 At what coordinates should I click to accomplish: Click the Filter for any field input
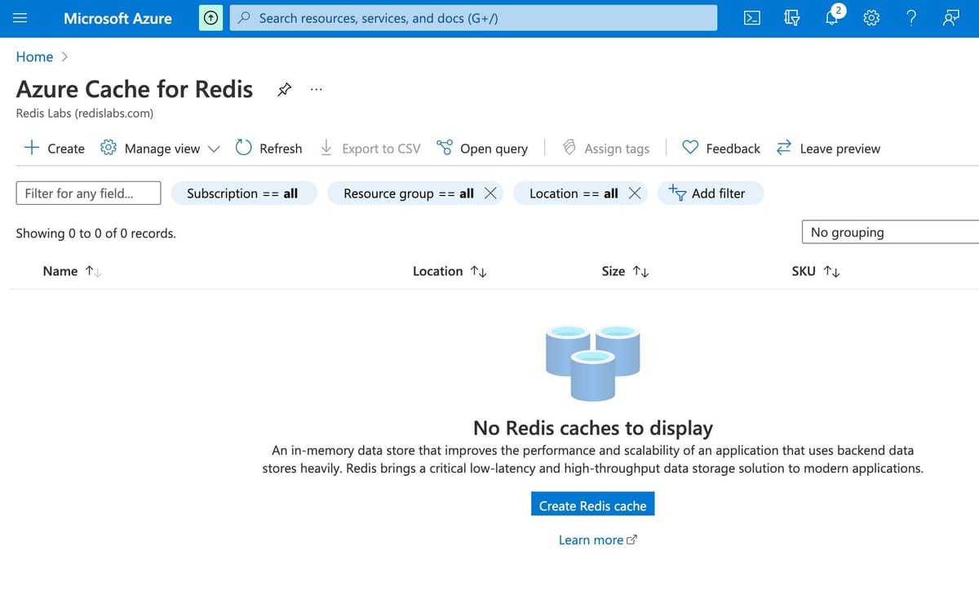87,193
